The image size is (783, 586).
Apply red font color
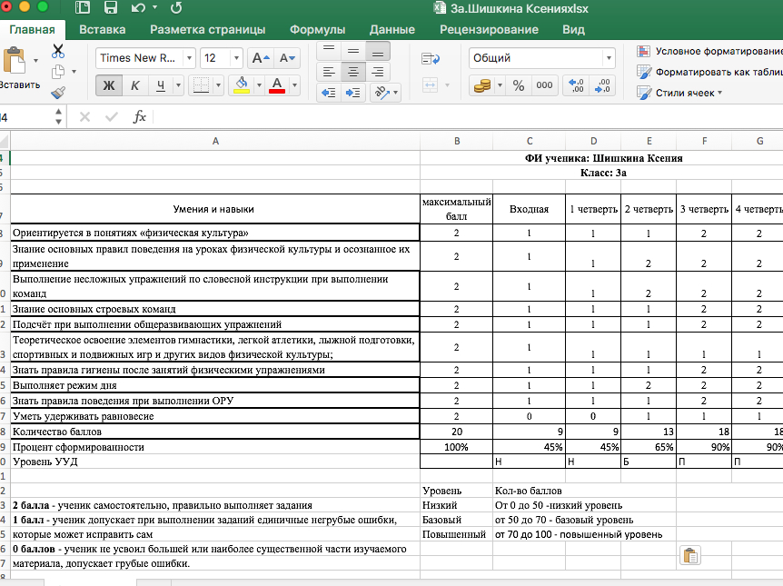tap(277, 85)
